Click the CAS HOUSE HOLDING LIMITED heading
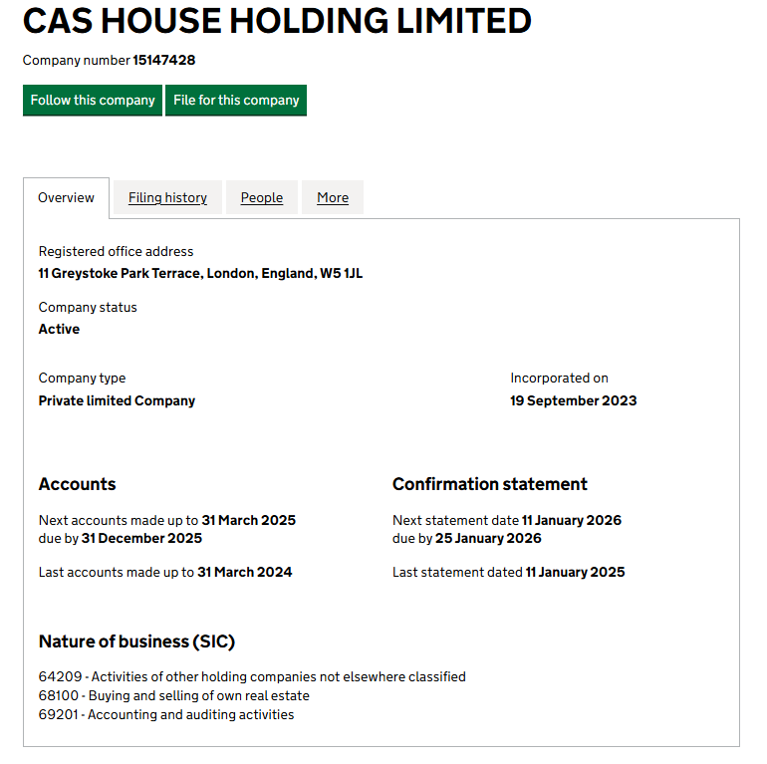Image resolution: width=767 pixels, height=764 pixels. pos(277,21)
